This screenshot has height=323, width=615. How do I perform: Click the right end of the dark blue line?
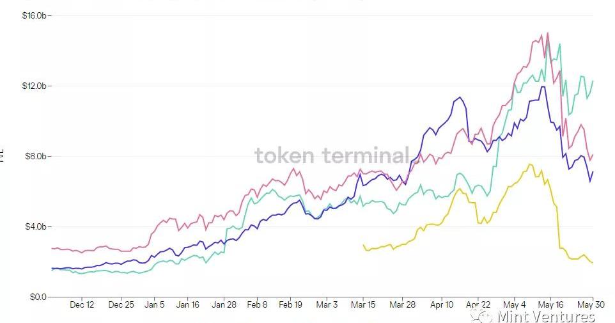(x=593, y=171)
